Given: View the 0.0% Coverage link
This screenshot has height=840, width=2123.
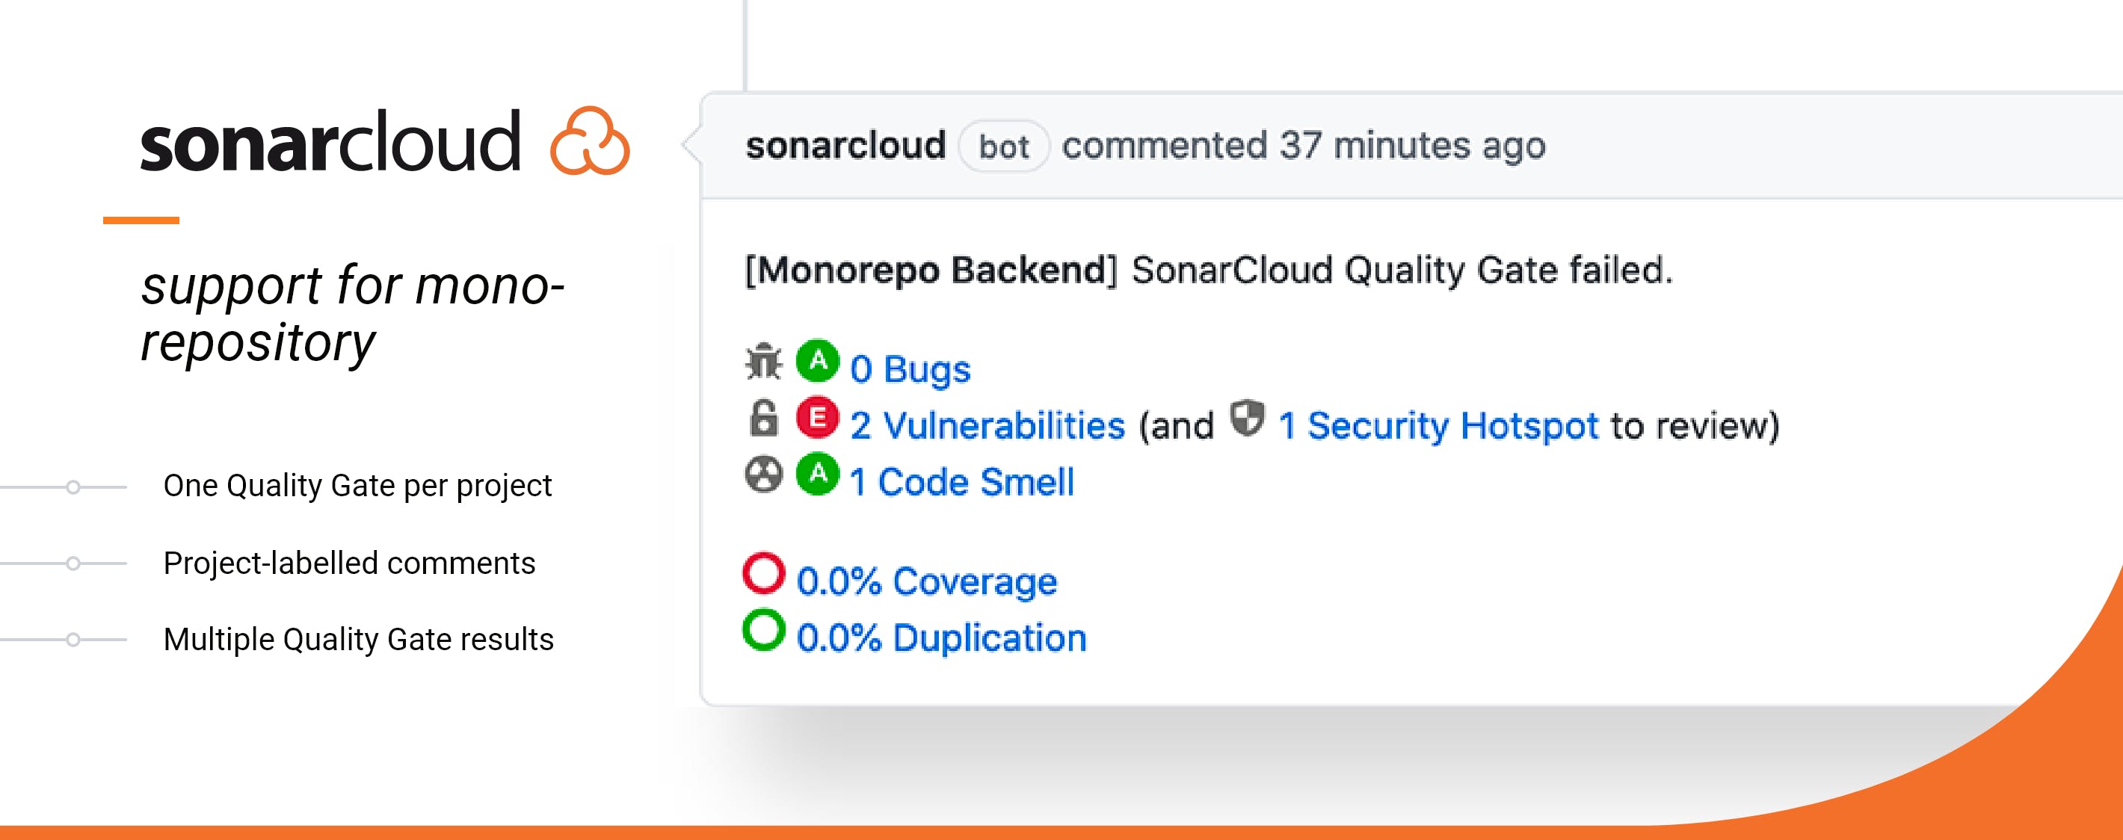Looking at the screenshot, I should click(x=926, y=581).
